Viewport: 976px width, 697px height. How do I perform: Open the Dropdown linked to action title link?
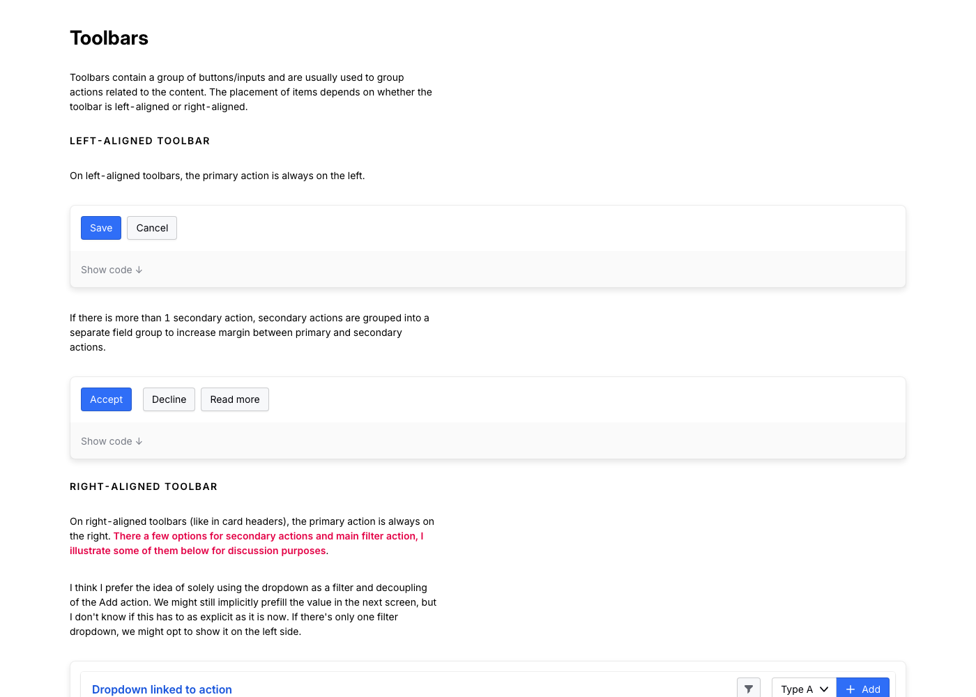162,689
